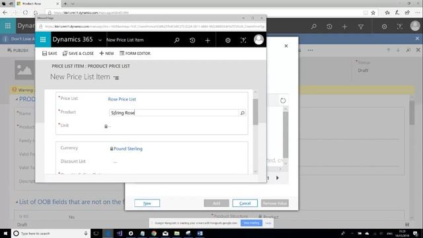Click the Discount List field value
This screenshot has width=423, height=238.
[x=115, y=161]
